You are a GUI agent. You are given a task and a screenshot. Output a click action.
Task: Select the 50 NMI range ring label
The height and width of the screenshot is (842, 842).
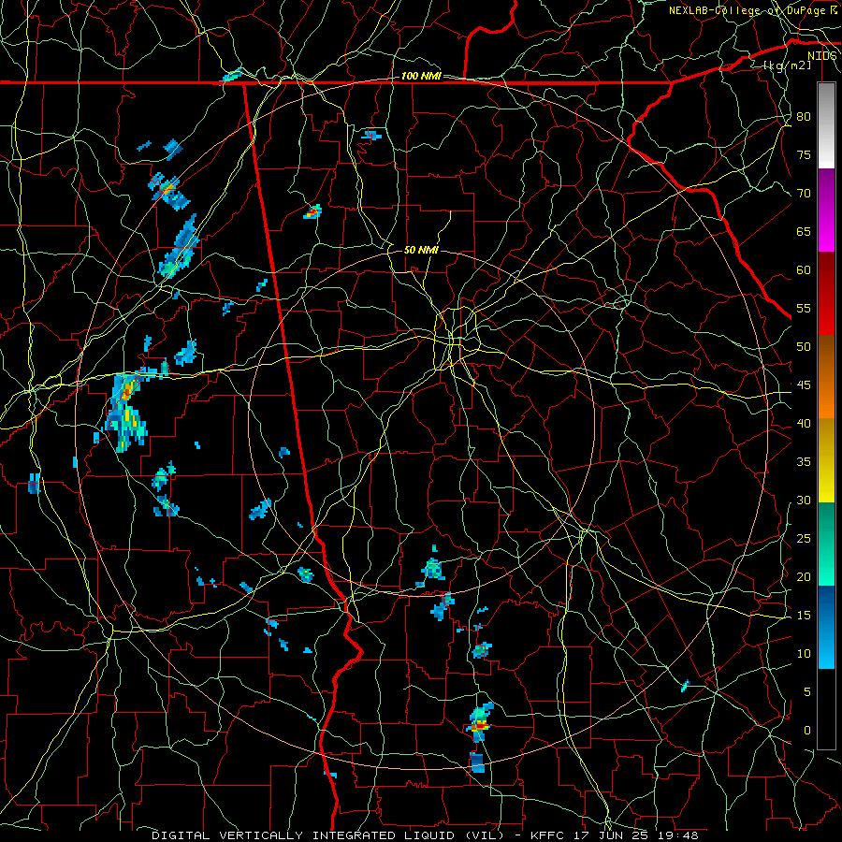pos(421,250)
